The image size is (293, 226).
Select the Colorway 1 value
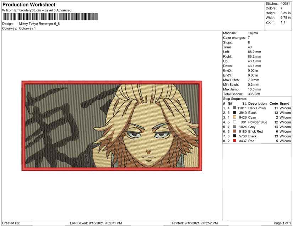[27, 28]
